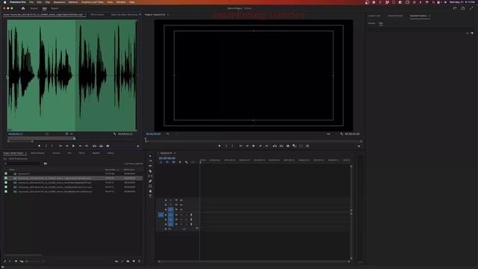The image size is (478, 269).
Task: Click Overwrite button in Source monitor
Action: (101, 146)
